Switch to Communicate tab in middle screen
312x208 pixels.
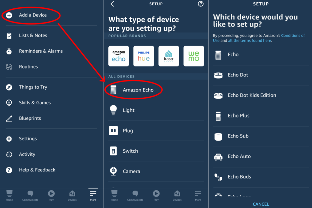pyautogui.click(x=135, y=196)
